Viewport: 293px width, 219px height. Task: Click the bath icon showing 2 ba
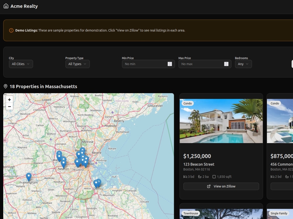[x=200, y=177]
